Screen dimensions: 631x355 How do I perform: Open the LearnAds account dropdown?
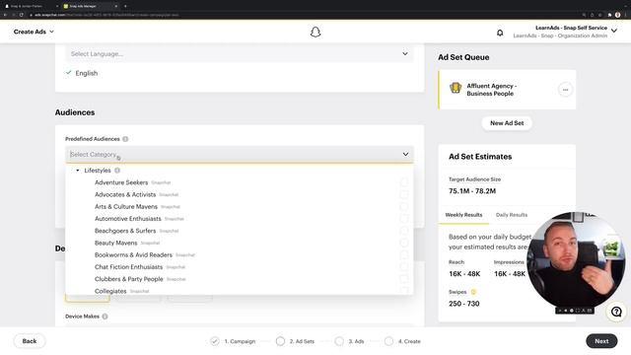[614, 31]
